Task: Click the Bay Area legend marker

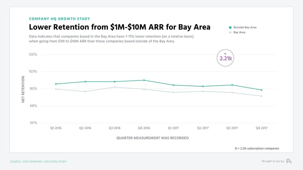Action: pos(230,33)
